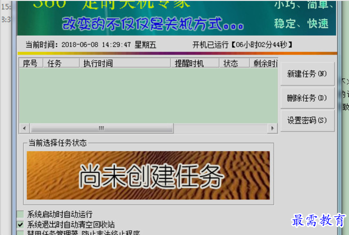Click the 新建任务(N) button
349x235 pixels.
[307, 74]
